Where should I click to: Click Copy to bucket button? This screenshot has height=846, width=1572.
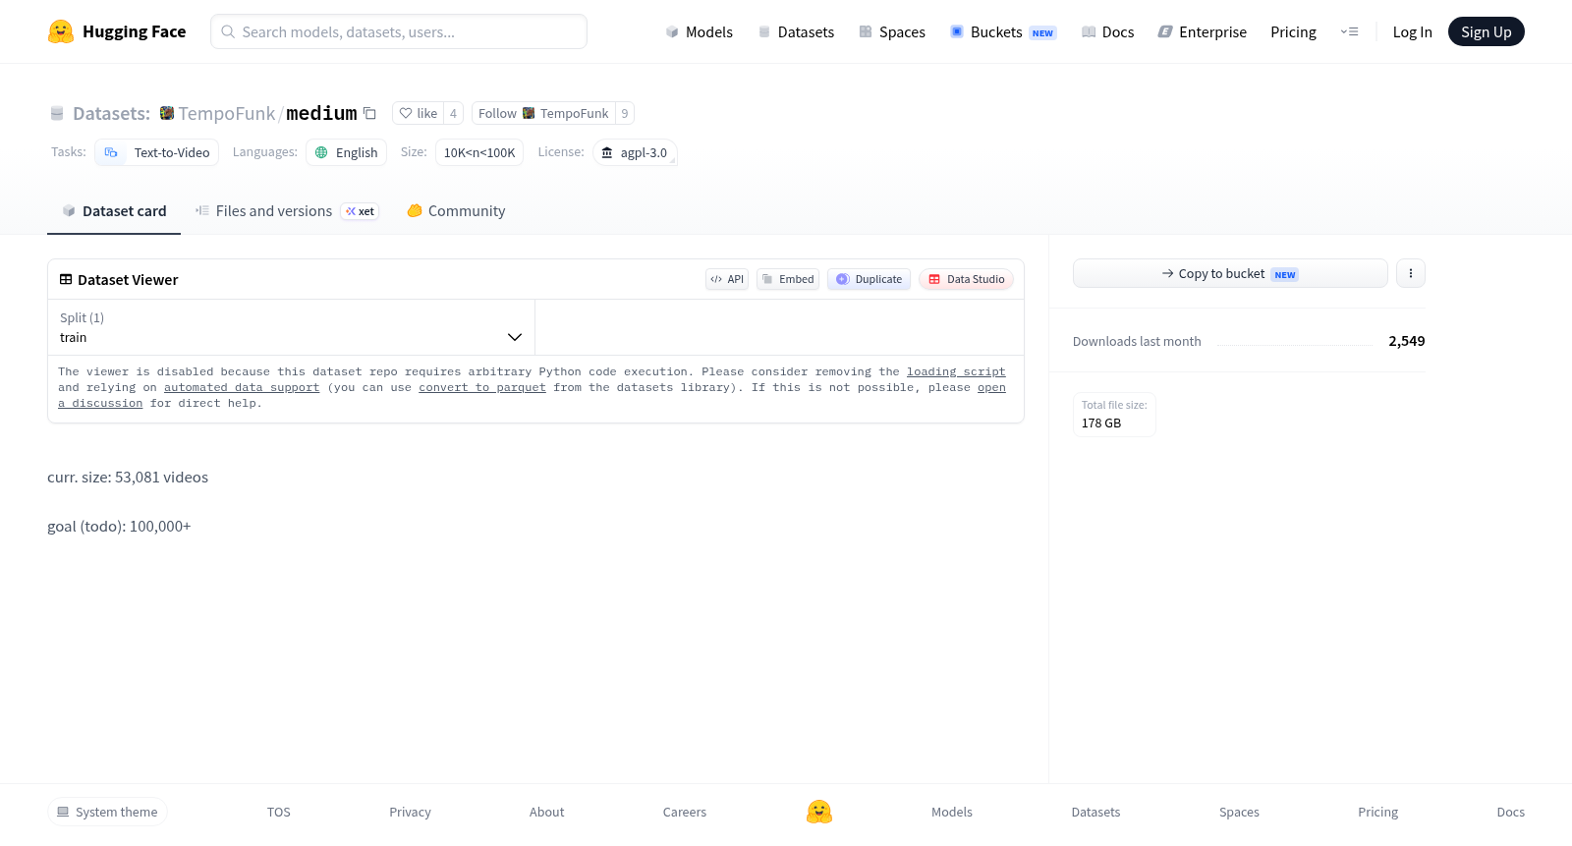pos(1230,273)
